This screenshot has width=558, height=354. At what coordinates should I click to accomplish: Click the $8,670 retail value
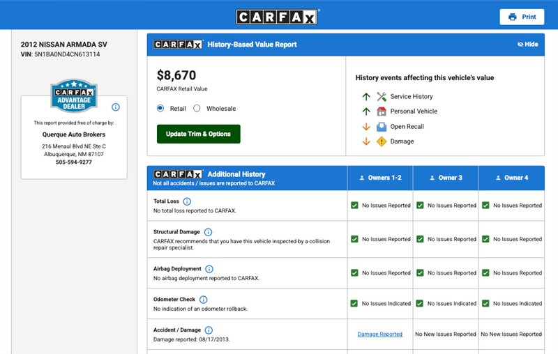(176, 75)
